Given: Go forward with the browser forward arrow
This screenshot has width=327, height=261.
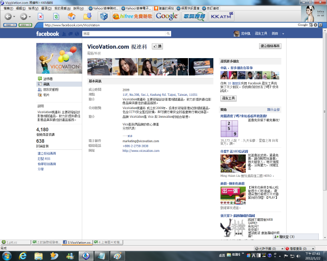Looking at the screenshot, I should [x=24, y=16].
